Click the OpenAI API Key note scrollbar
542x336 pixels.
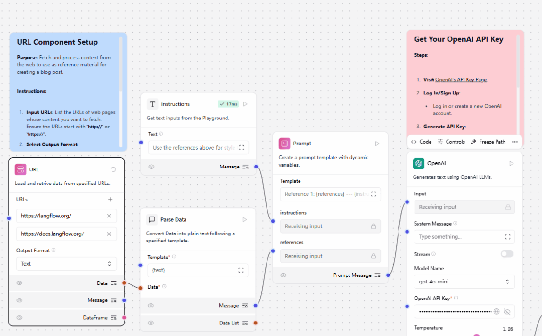point(518,61)
